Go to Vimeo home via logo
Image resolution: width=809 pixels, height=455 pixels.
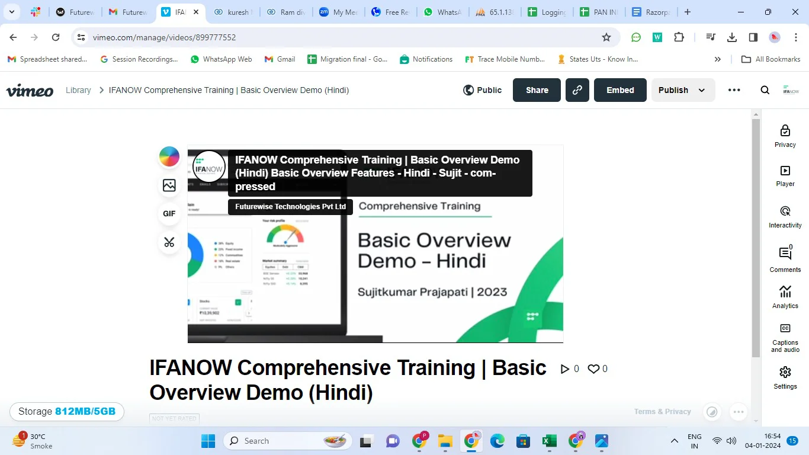coord(30,91)
